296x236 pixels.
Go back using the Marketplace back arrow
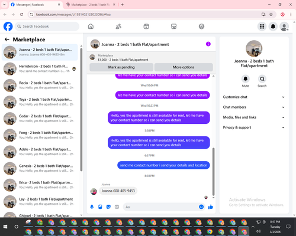(7, 40)
